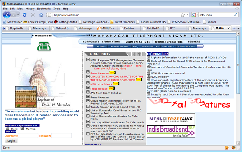Open the Feedback page link

point(169,46)
